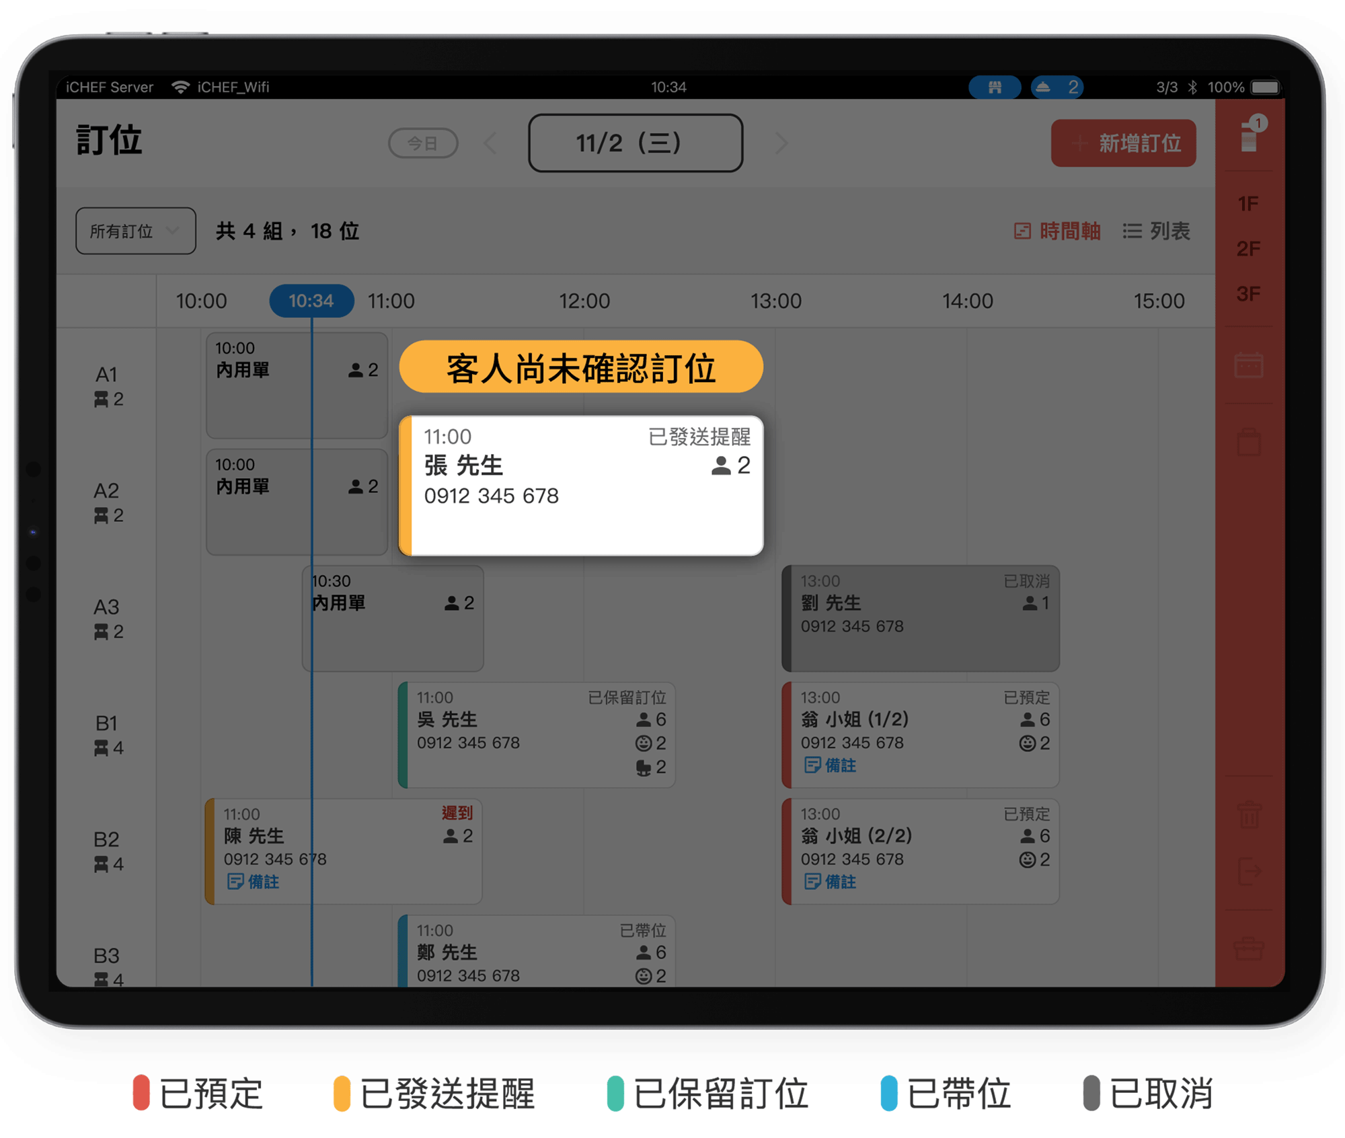Select the 2F floor tab
Screen dimensions: 1345x1138
point(1248,249)
